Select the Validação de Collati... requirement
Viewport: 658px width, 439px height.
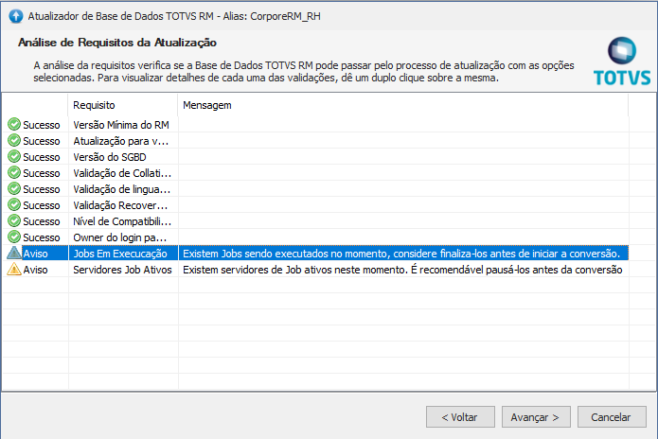122,173
